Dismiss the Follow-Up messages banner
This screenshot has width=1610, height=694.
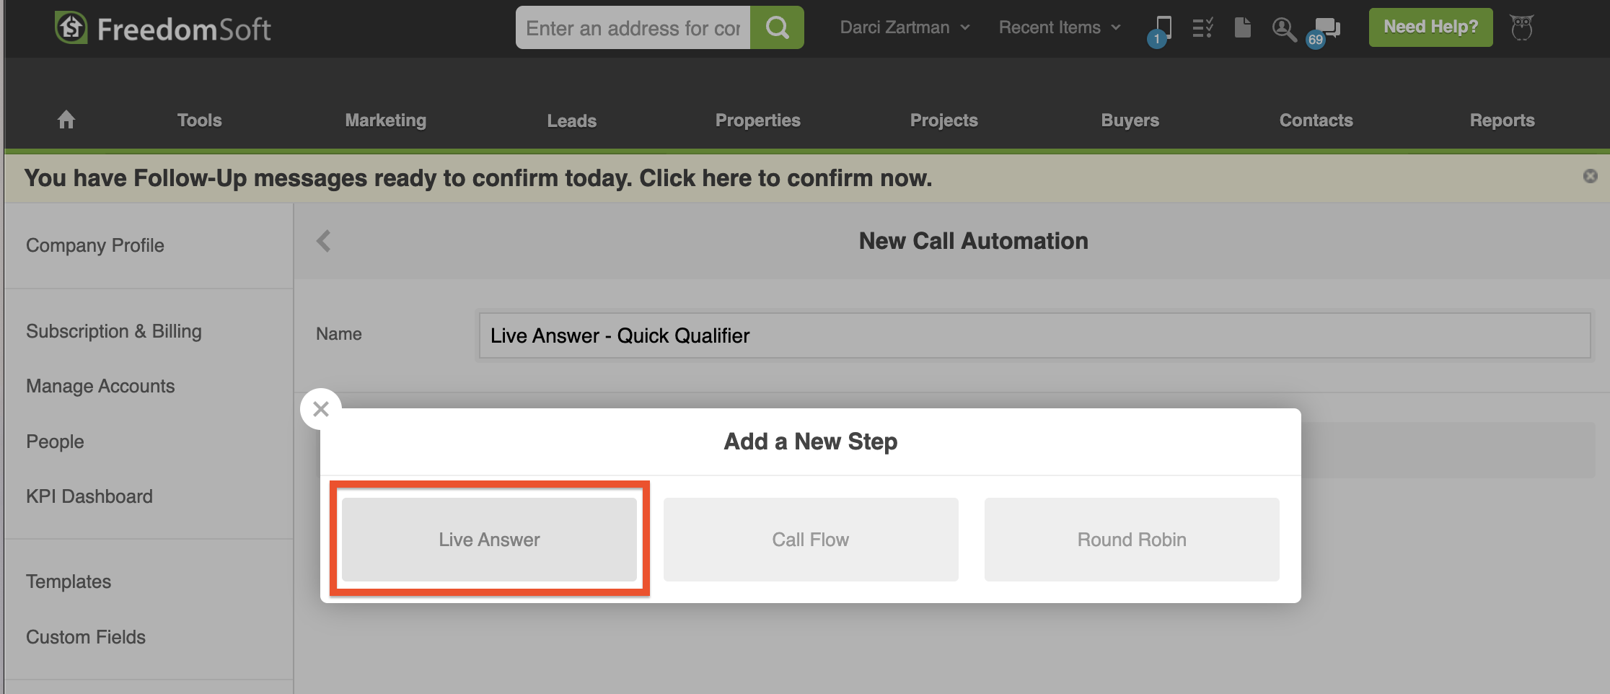coord(1590,176)
